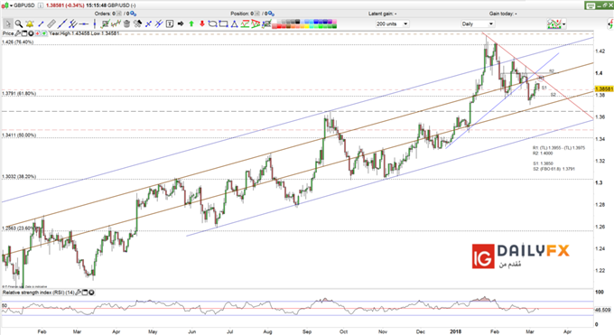
Task: Pick the dark green color swatch
Action: (334, 26)
